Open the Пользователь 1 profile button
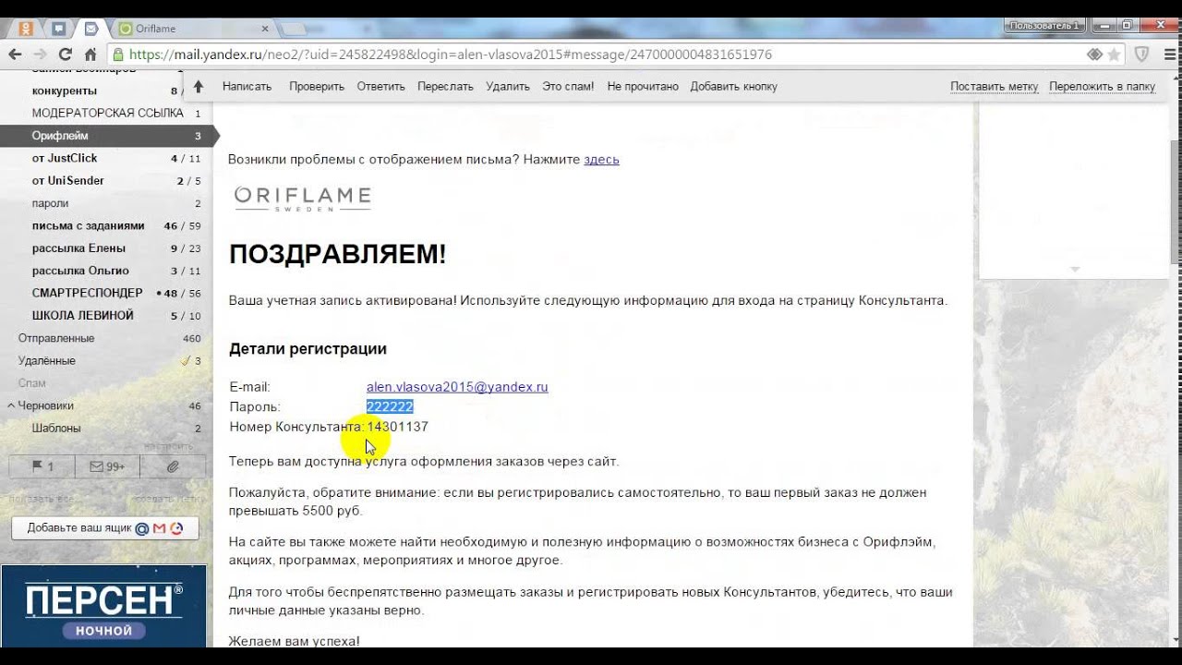Screen dimensions: 1182x665 tap(1043, 26)
